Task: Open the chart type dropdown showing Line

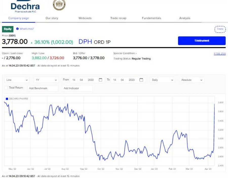Action: coord(16,80)
